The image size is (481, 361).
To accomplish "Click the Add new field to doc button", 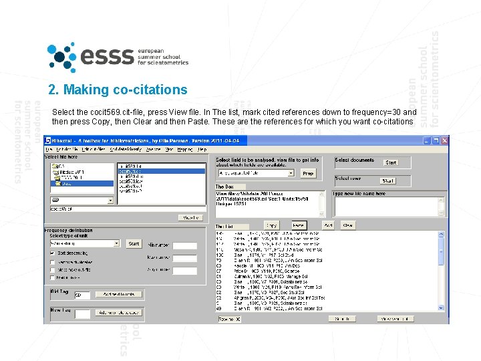I will (x=119, y=312).
